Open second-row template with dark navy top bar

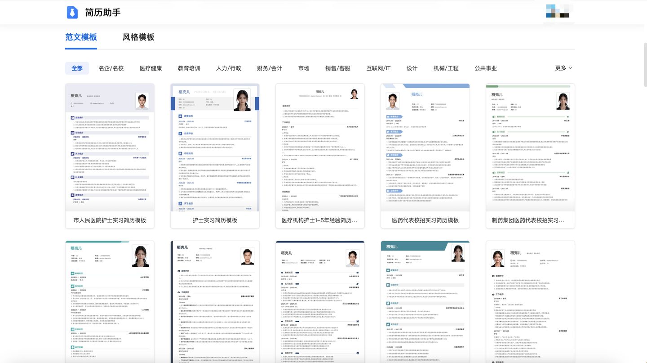pyautogui.click(x=320, y=302)
